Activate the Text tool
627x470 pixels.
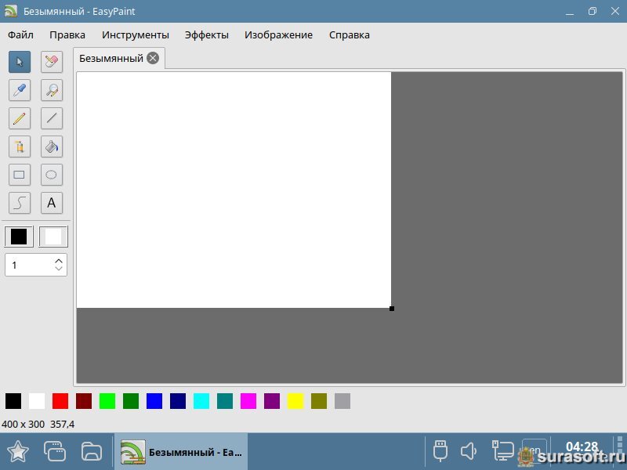pyautogui.click(x=52, y=203)
